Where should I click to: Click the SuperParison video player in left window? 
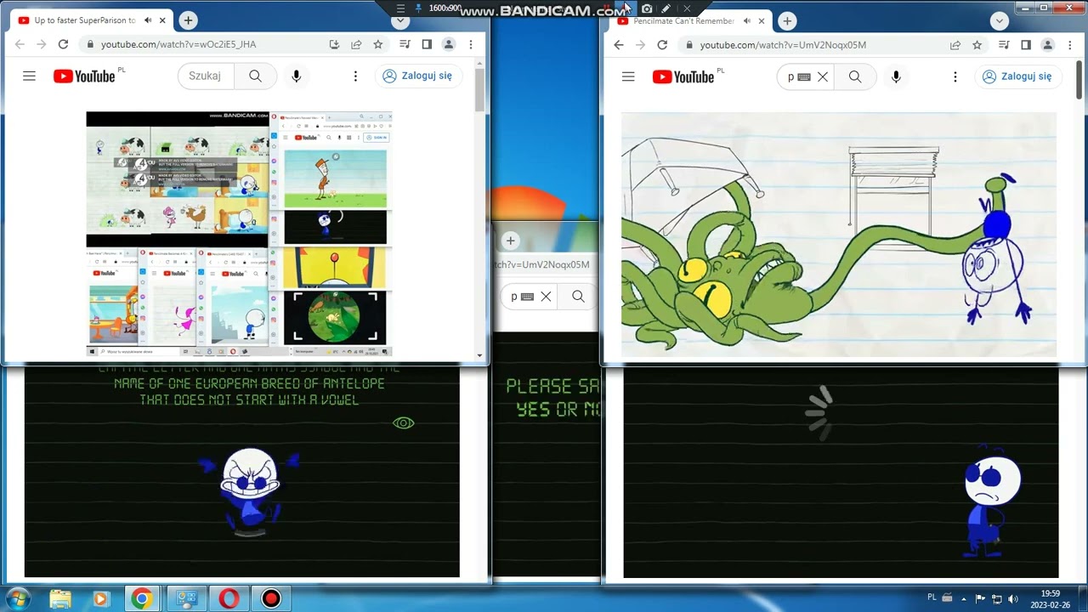point(239,234)
